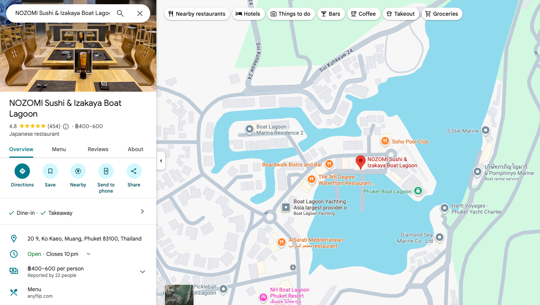Switch to the Menu tab
The height and width of the screenshot is (305, 540).
pos(59,149)
